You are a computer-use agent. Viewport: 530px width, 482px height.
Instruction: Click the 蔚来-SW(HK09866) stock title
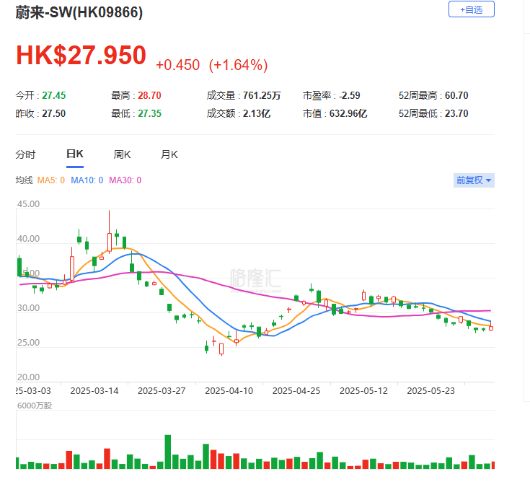pyautogui.click(x=79, y=13)
